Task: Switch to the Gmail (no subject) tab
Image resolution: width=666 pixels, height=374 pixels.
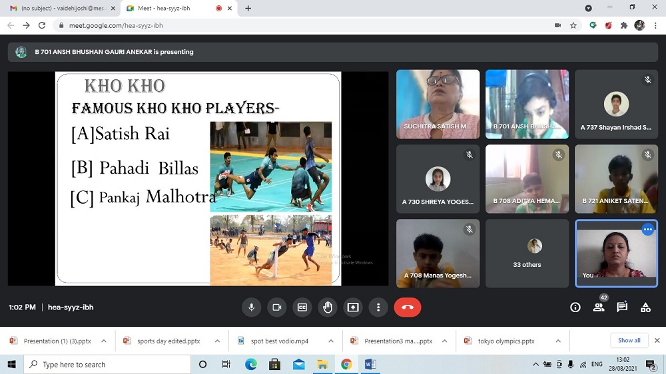Action: click(60, 8)
